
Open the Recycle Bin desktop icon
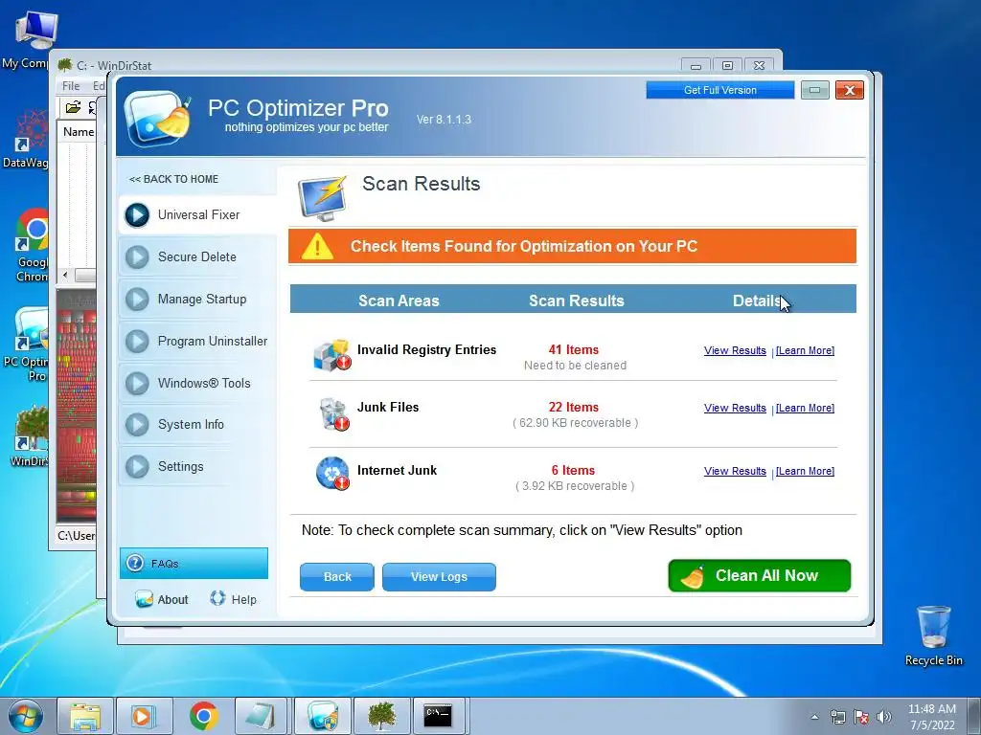(933, 635)
